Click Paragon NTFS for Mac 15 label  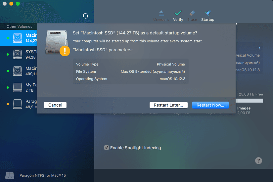point(43,175)
